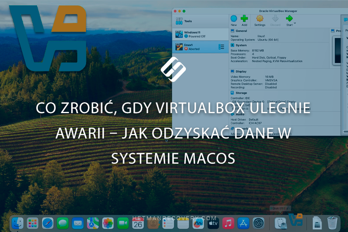Open Photos from the Dock
The height and width of the screenshot is (232, 348).
(x=108, y=223)
